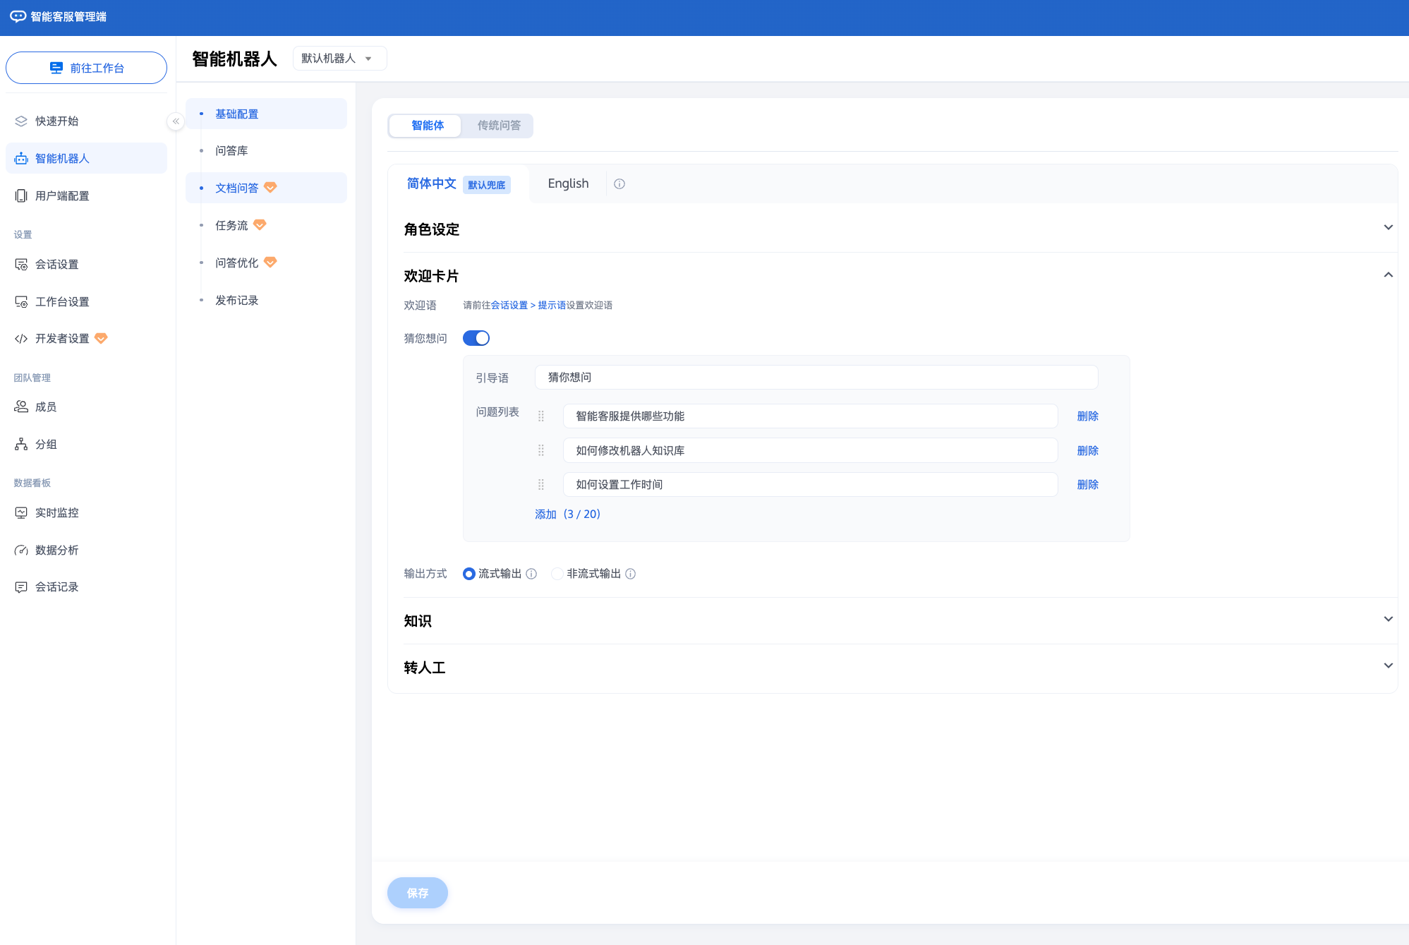Click info icon beside 非流式输出

[x=631, y=574]
